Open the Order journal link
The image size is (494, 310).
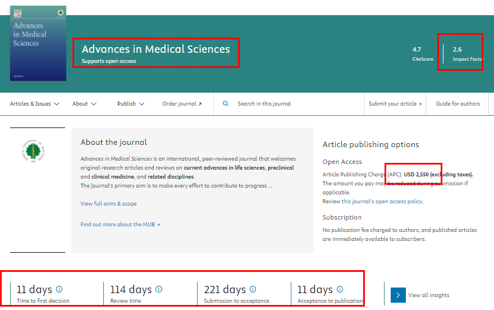pos(182,104)
